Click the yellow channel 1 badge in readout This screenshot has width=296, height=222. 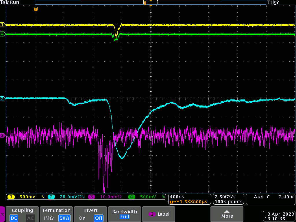tap(11, 197)
